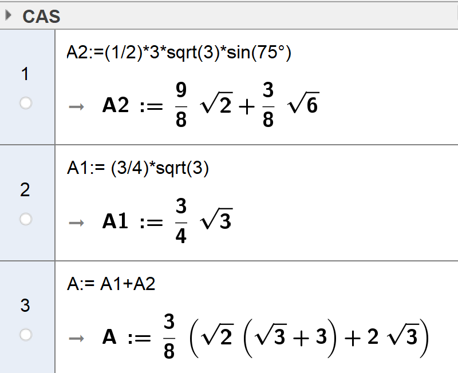Viewport: 458px width, 373px height.
Task: Click the output arrow in row 2
Action: pos(75,222)
